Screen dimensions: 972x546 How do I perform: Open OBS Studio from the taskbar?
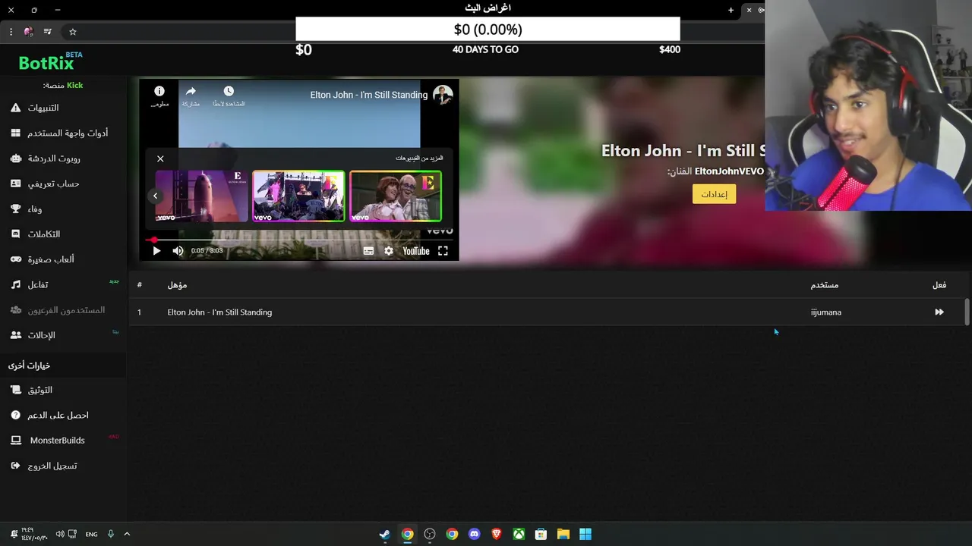(x=430, y=534)
